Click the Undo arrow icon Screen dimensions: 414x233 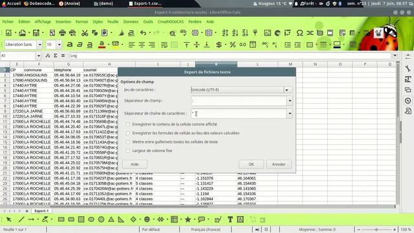pyautogui.click(x=143, y=33)
